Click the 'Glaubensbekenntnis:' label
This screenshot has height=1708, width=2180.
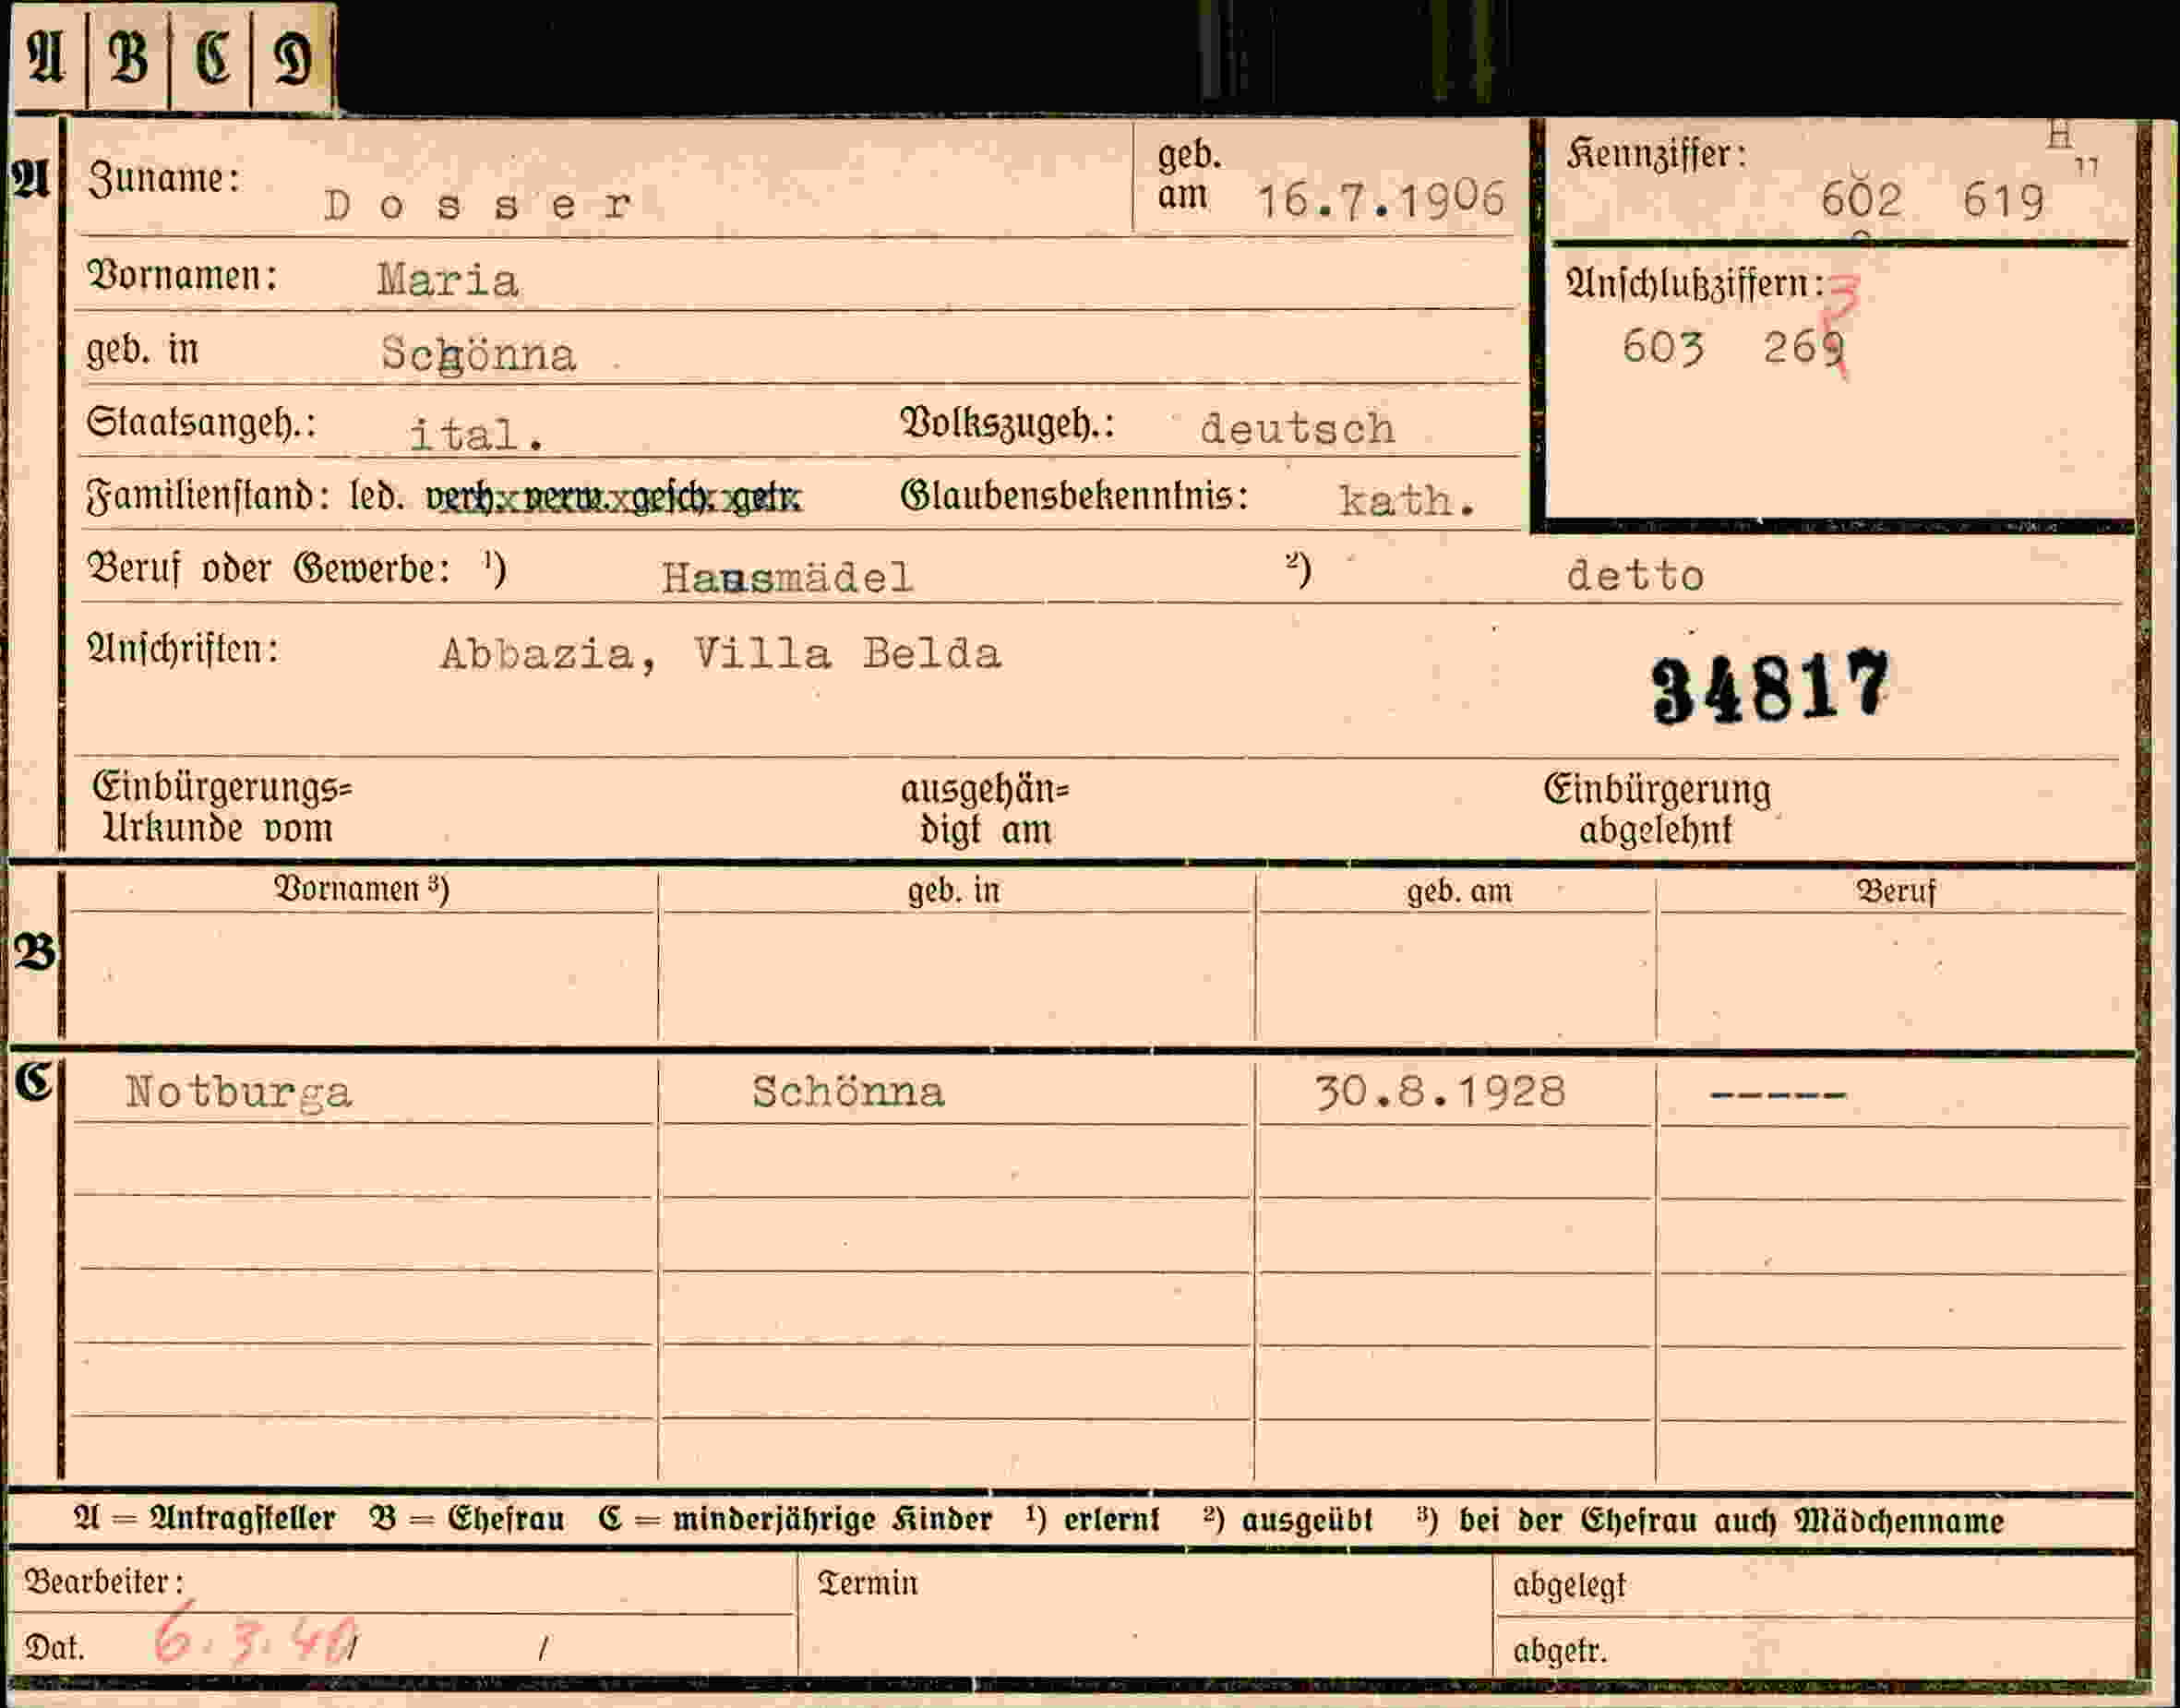point(1074,496)
